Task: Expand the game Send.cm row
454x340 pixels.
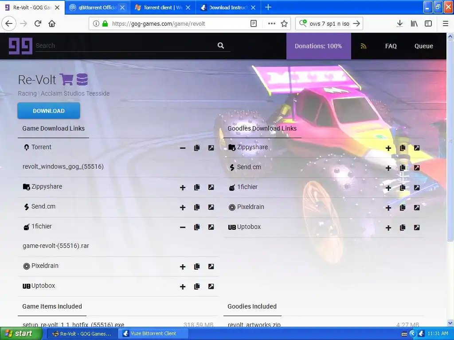Action: tap(182, 208)
